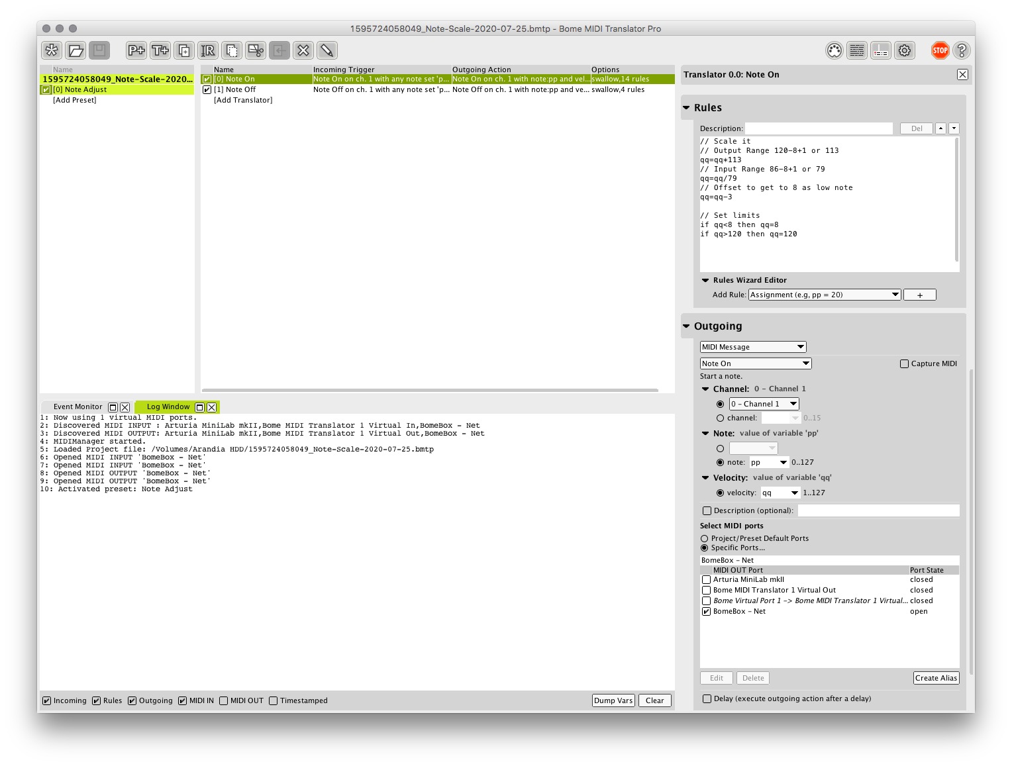Toggle the Note Adjust preset checkbox
Image resolution: width=1012 pixels, height=766 pixels.
click(x=46, y=90)
